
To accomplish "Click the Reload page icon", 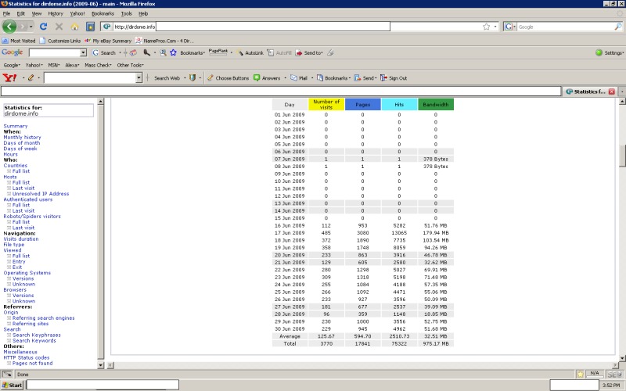I will tap(44, 27).
